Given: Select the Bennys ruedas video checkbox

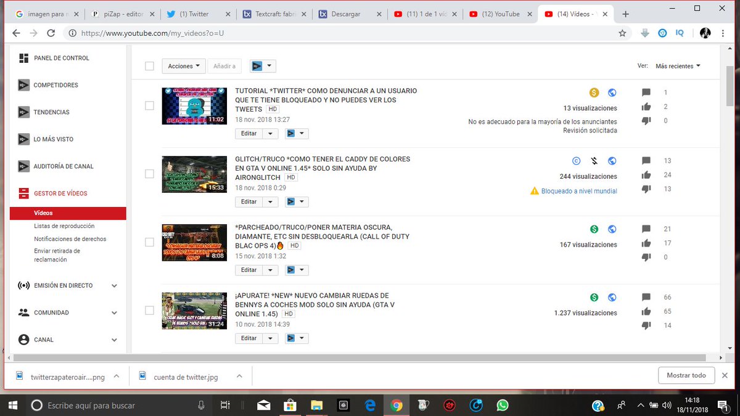Looking at the screenshot, I should tap(149, 311).
